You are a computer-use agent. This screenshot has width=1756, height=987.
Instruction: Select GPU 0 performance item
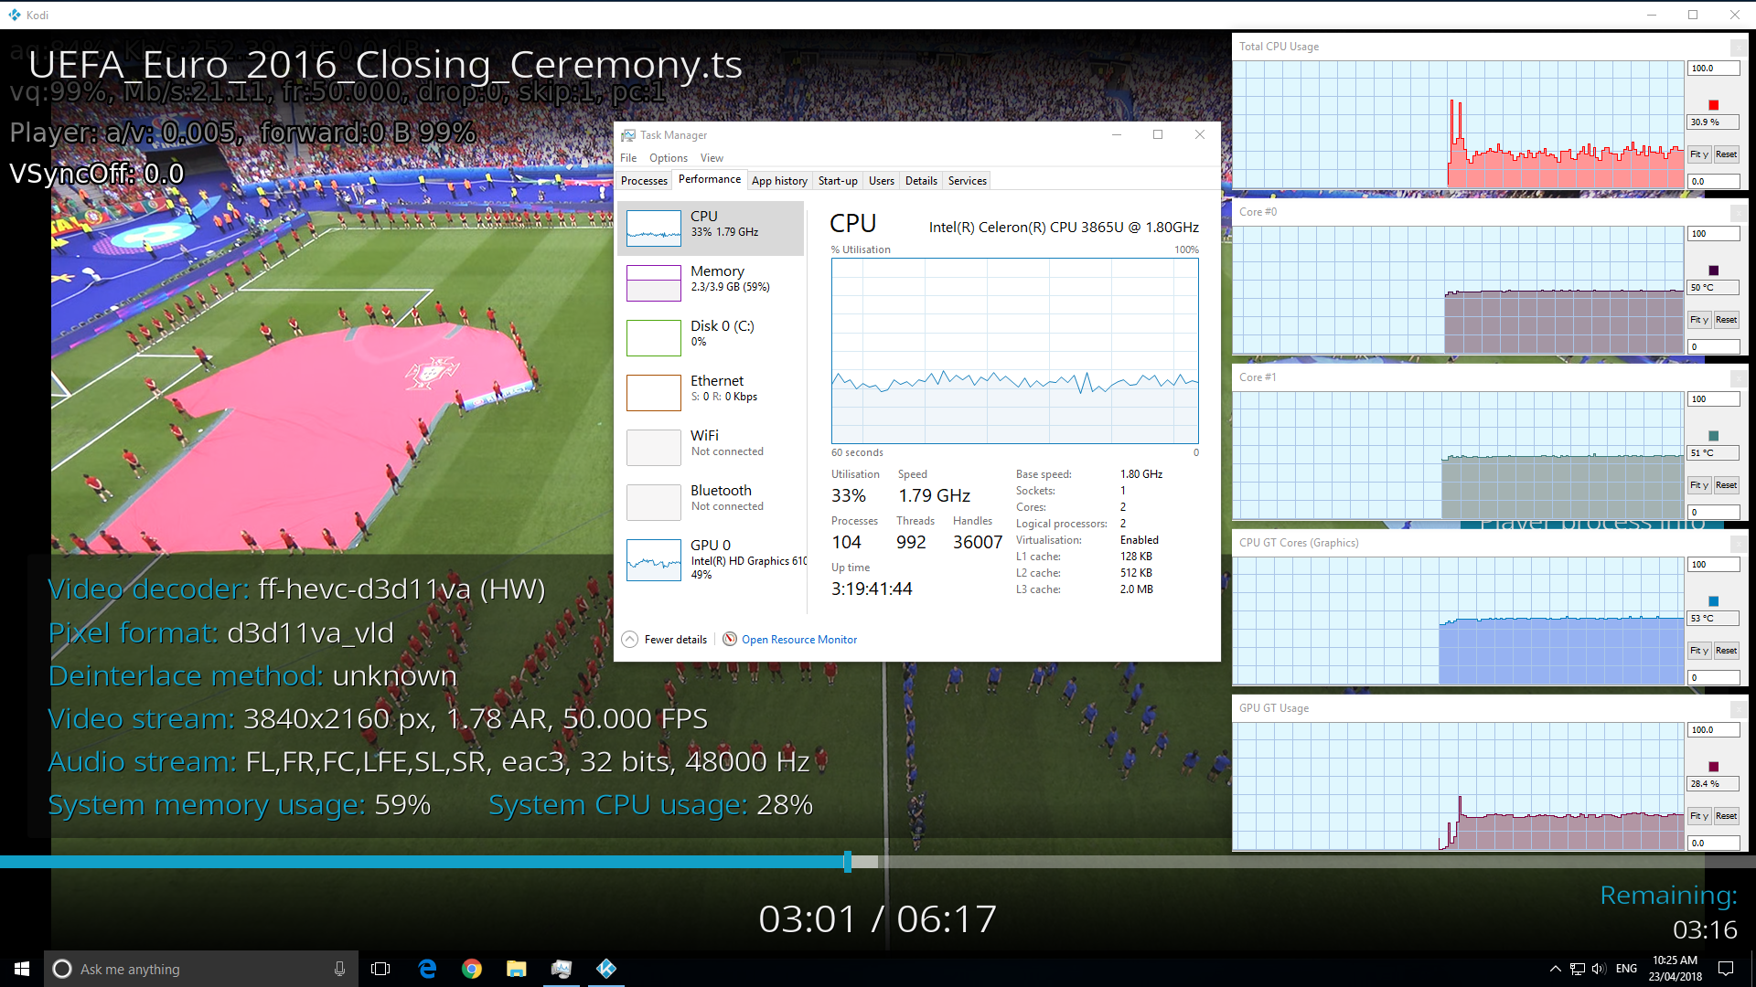click(x=712, y=559)
